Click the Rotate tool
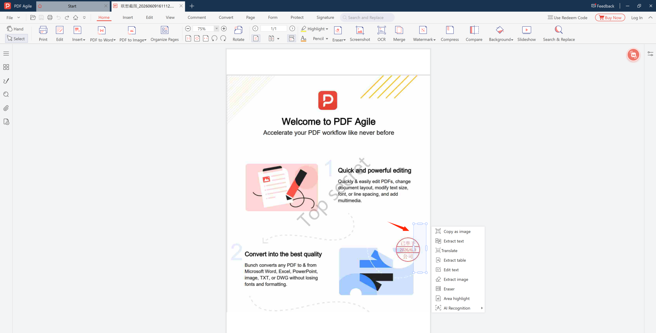 click(x=238, y=34)
